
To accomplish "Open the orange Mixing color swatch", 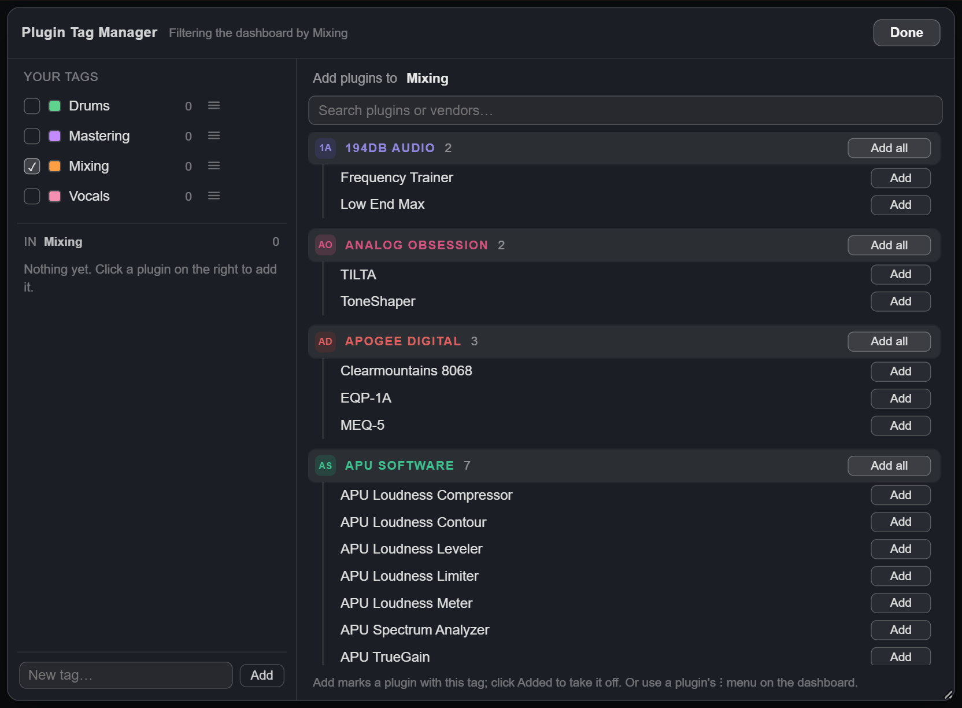I will 55,166.
